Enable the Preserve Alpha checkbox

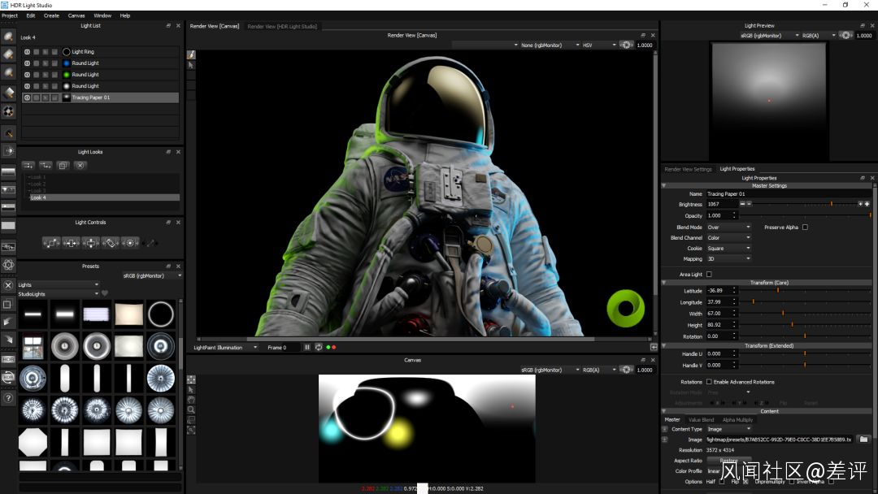pyautogui.click(x=805, y=227)
